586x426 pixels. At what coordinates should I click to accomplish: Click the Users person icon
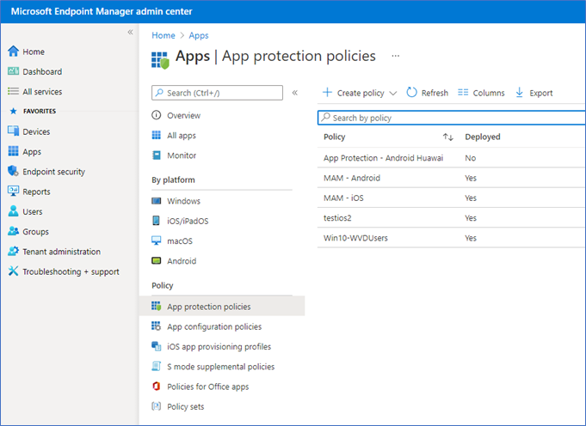tap(14, 211)
